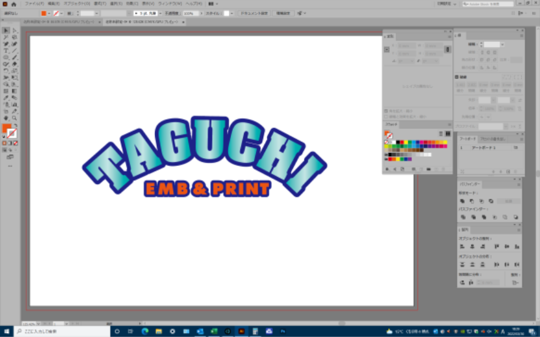Screen dimensions: 540x337
Task: Switch to the Asset Export panel tab
Action: (493, 139)
